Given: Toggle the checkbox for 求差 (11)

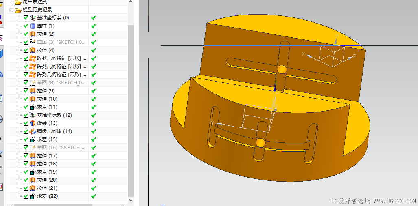Looking at the screenshot, I should (x=26, y=107).
